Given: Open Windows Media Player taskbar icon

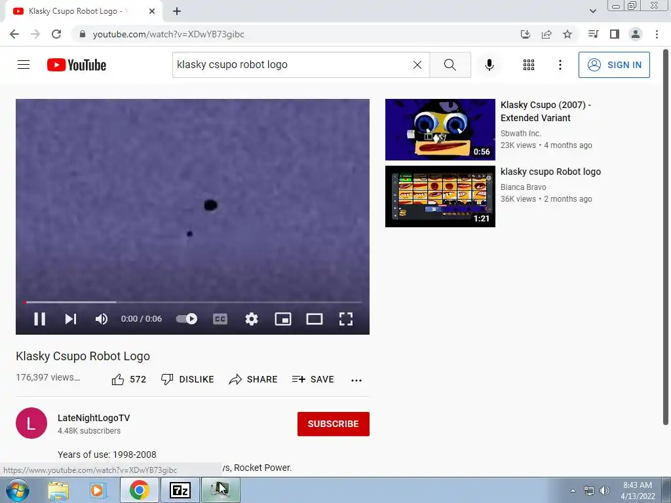Looking at the screenshot, I should 98,491.
